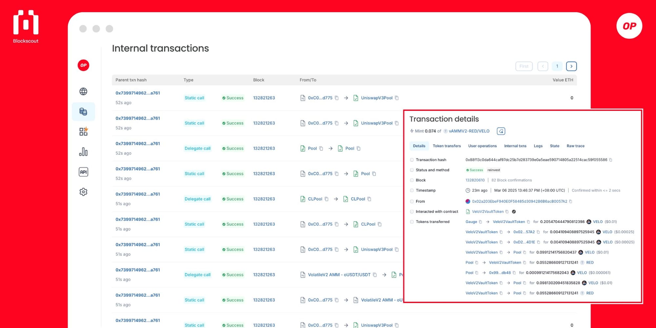The image size is (656, 328).
Task: Click the 'Parent txn hash' column header
Action: coord(131,80)
